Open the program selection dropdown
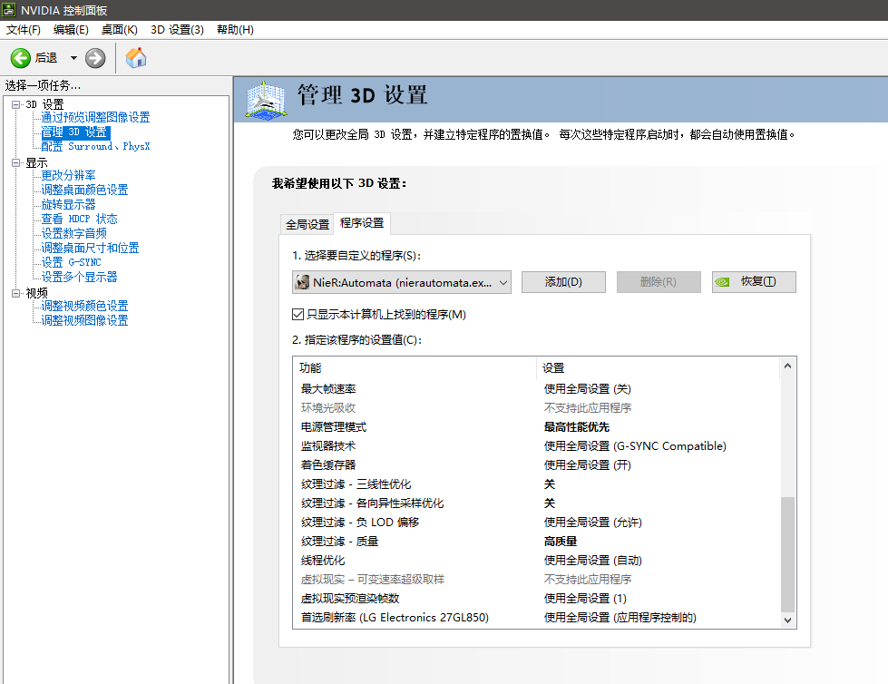The width and height of the screenshot is (888, 684). tap(402, 282)
